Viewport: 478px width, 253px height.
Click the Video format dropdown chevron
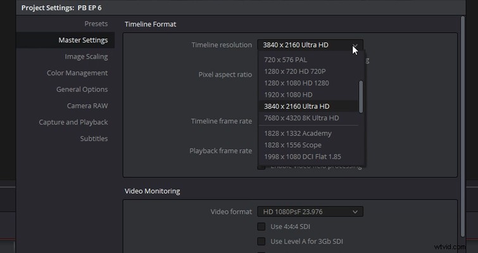(355, 212)
